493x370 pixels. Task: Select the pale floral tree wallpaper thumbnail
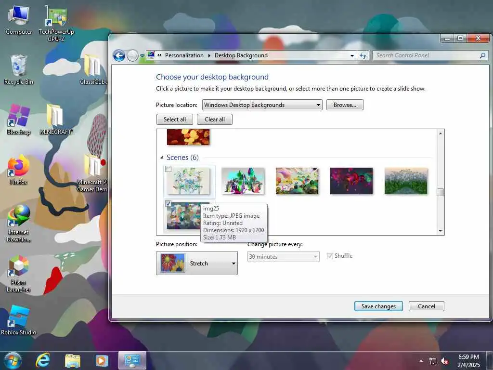[x=188, y=181]
